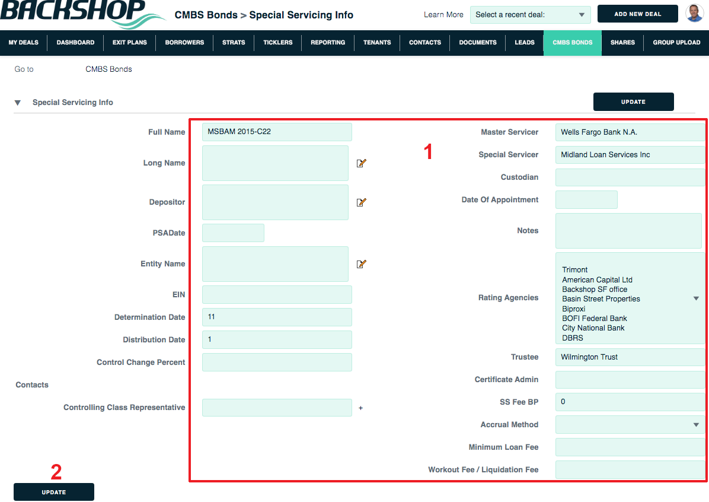
Task: Select the Distribution Date field
Action: [x=277, y=339]
